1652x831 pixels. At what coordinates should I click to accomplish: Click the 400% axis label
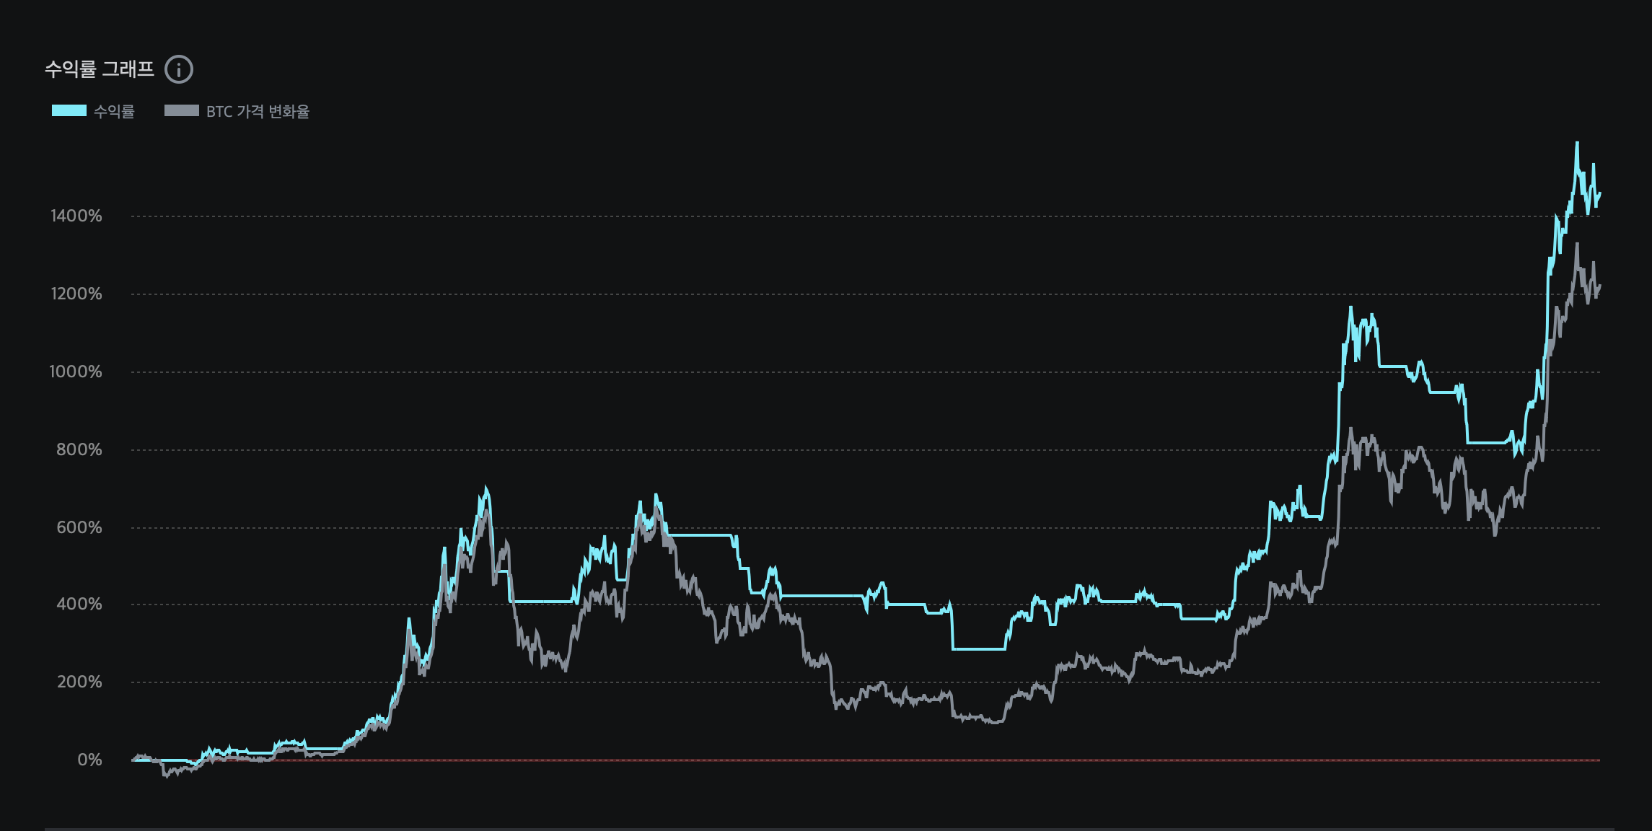tap(79, 604)
